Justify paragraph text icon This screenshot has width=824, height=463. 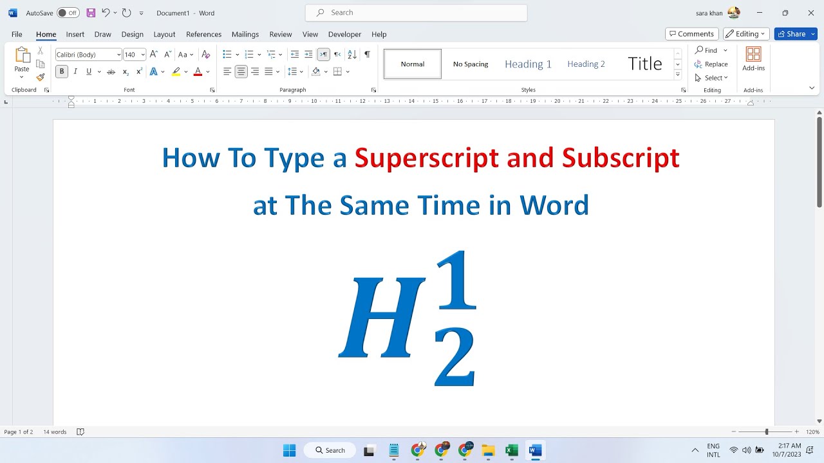(x=268, y=71)
